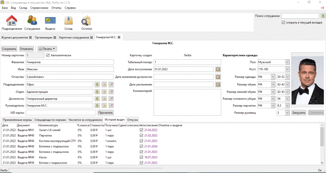The width and height of the screenshot is (326, 173).
Task: Expand the Пол gender dropdown
Action: point(287,62)
